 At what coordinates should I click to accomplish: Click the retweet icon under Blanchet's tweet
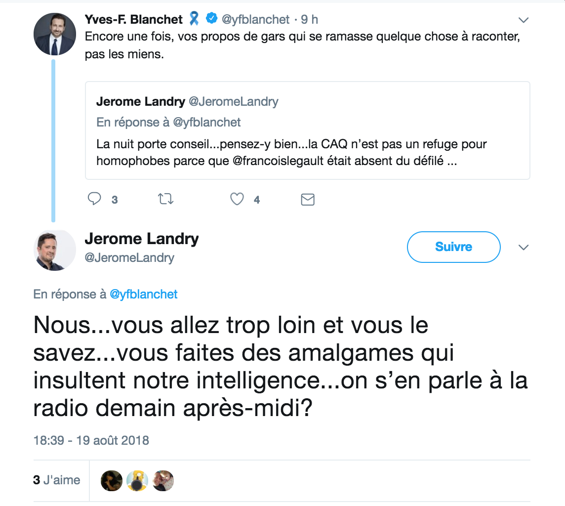[x=165, y=199]
